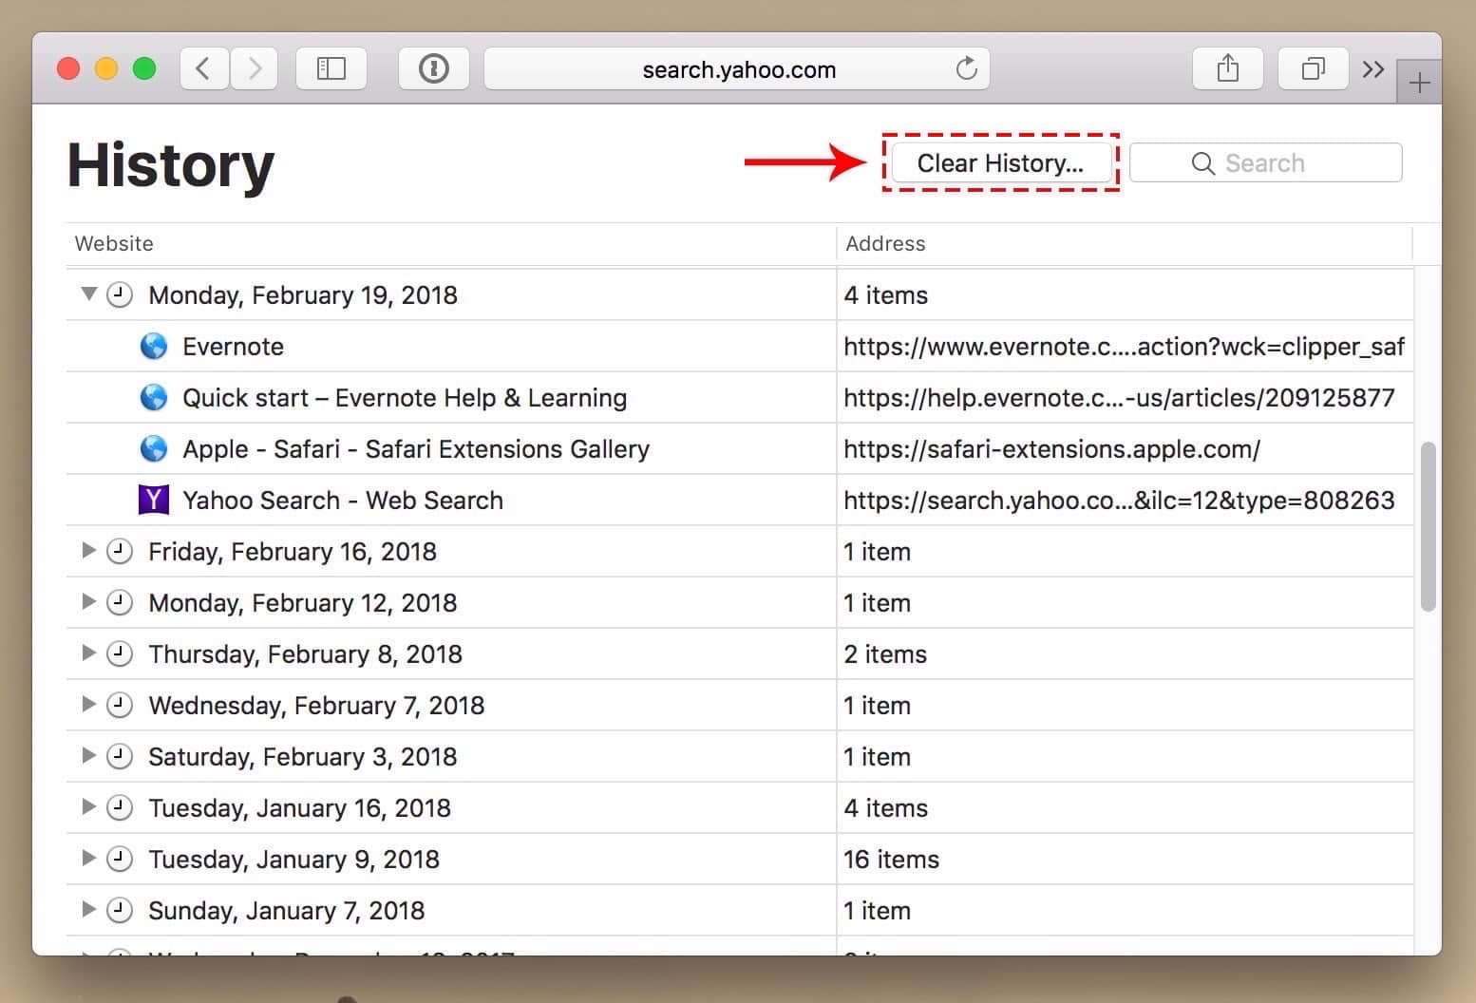The height and width of the screenshot is (1003, 1476).
Task: Expand the Monday, February 12, 2018 group
Action: click(x=88, y=601)
